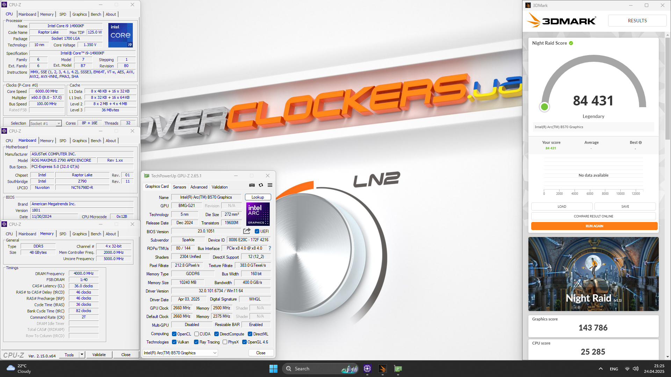
Task: Toggle the DirectCompute checkbox
Action: click(217, 334)
